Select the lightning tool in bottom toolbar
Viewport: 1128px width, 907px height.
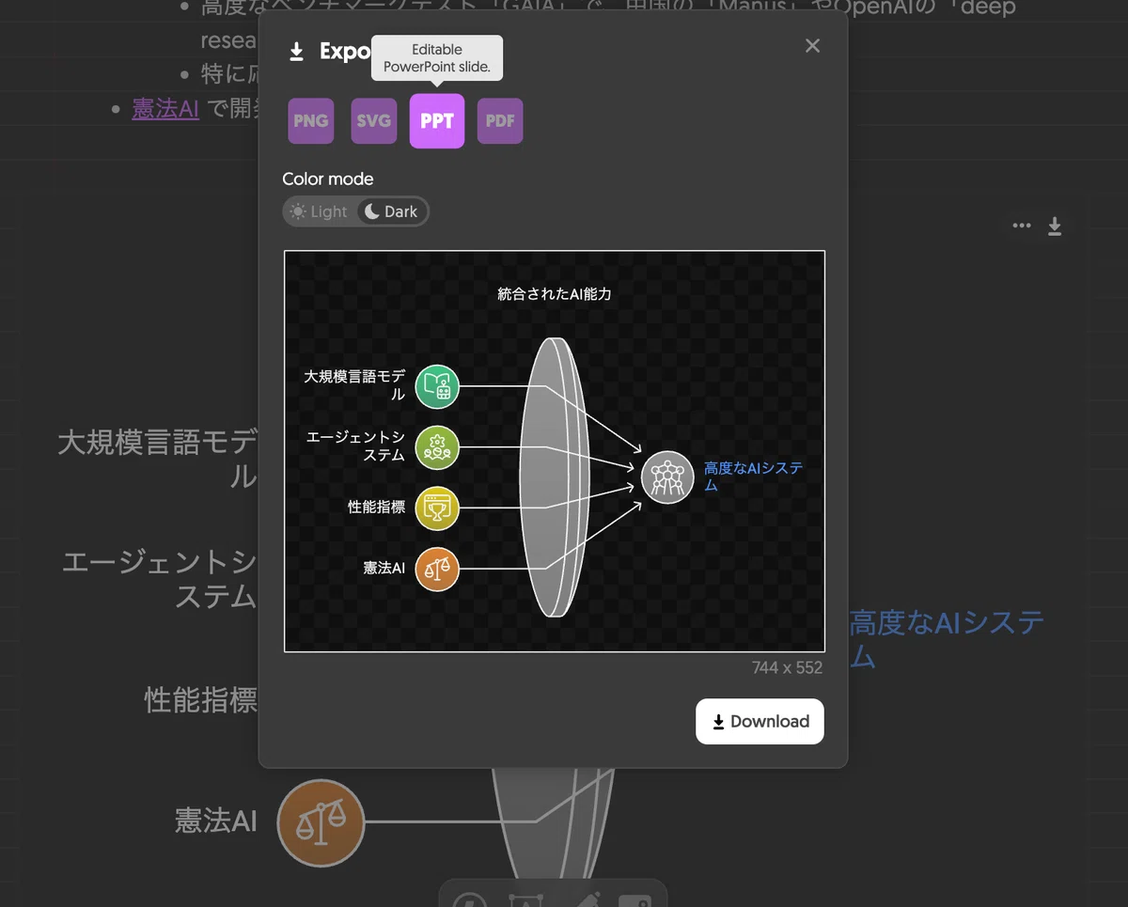467,899
